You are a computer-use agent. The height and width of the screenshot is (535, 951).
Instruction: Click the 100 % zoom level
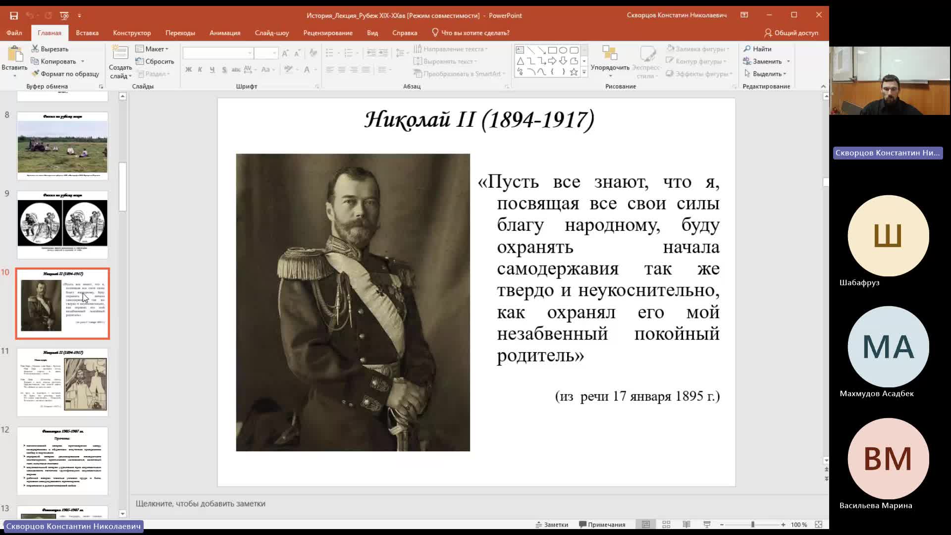tap(799, 525)
